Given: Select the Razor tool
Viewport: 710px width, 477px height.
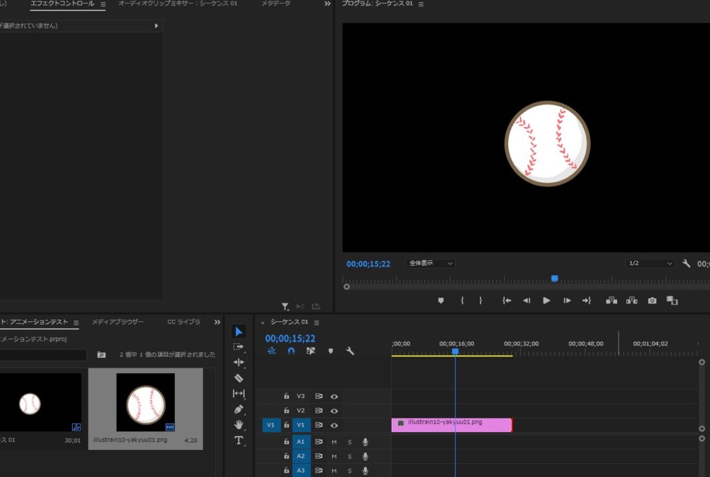Looking at the screenshot, I should [x=239, y=378].
